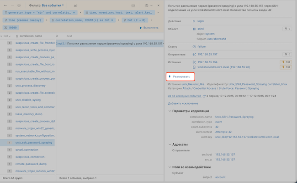Click the lightning badge beside sshd
Image resolution: width=297 pixels, height=183 pixels.
pos(287,29)
